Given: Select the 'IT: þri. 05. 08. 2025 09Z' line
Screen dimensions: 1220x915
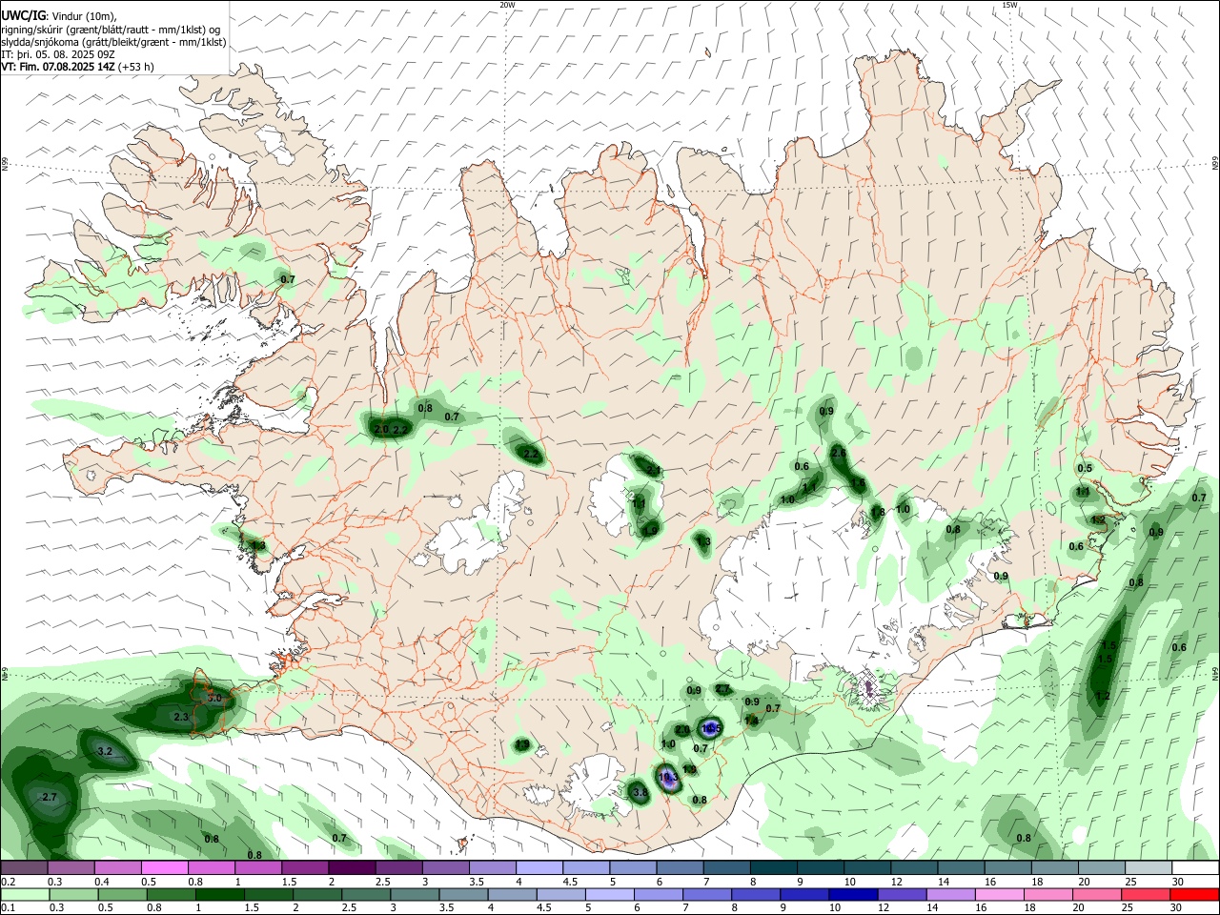Looking at the screenshot, I should [x=58, y=54].
